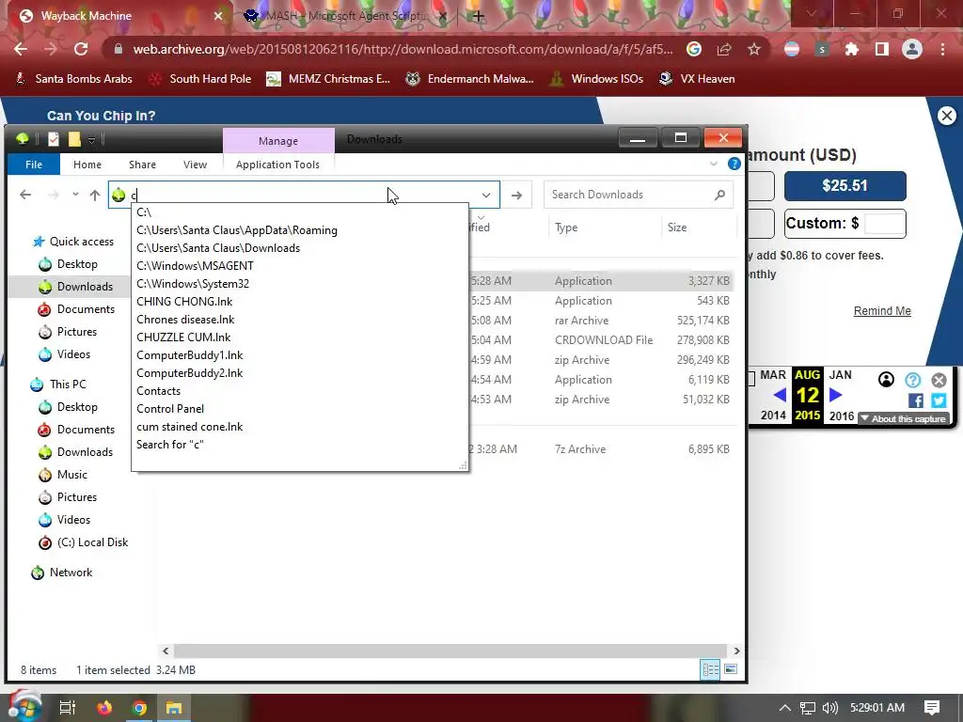Go up one folder level
The height and width of the screenshot is (722, 963).
(x=95, y=195)
